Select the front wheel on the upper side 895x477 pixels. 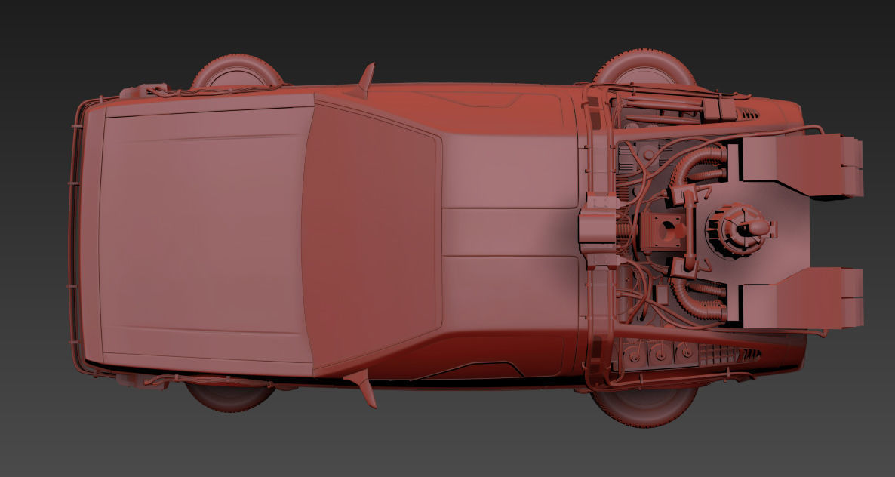pos(237,71)
